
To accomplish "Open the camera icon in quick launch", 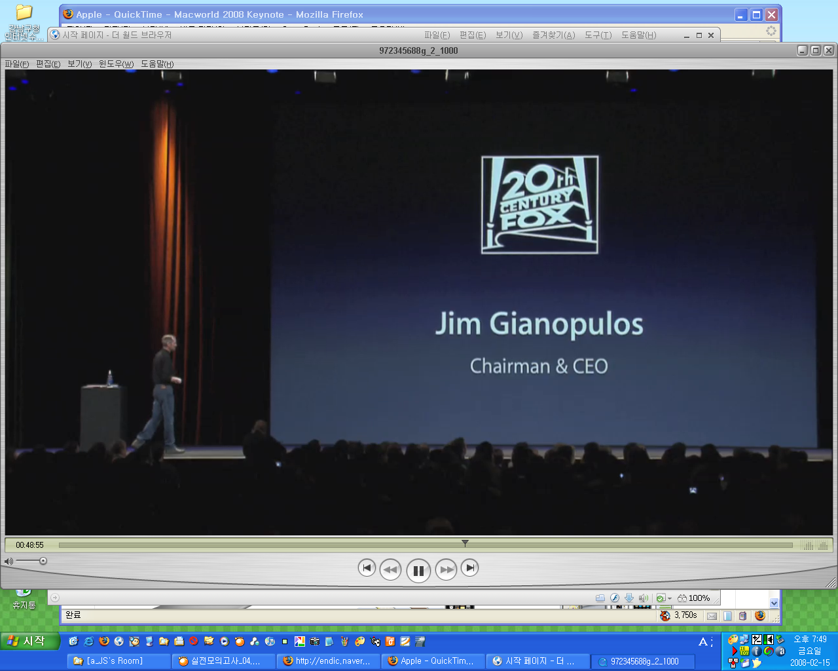I will click(314, 642).
